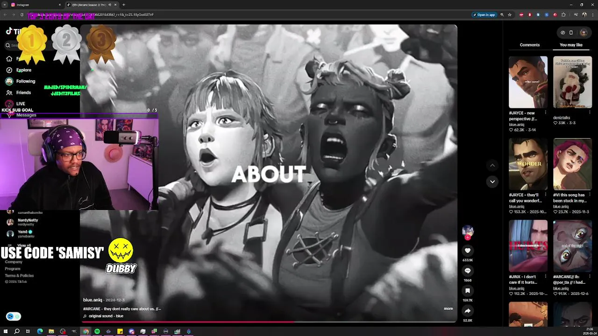Reload the page
This screenshot has width=598, height=336.
[21, 14]
